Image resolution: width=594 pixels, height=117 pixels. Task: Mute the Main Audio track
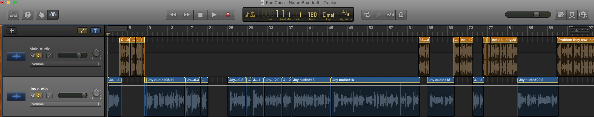click(33, 56)
